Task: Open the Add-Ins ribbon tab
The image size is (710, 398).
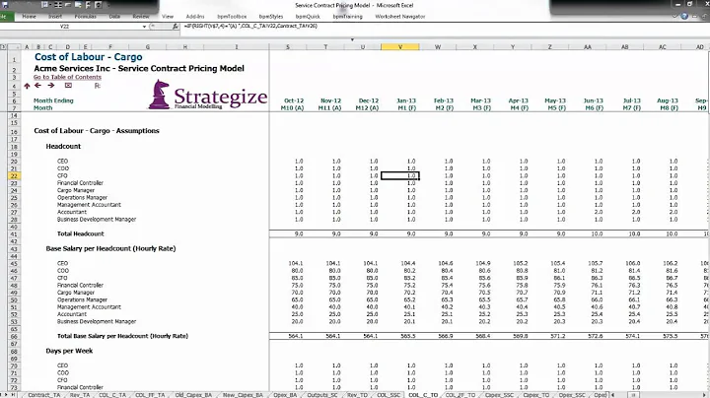Action: point(195,17)
